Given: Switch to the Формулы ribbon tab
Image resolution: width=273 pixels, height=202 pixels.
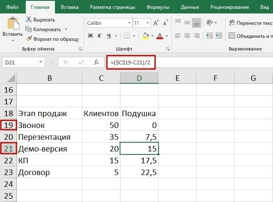Looking at the screenshot, I should point(158,7).
